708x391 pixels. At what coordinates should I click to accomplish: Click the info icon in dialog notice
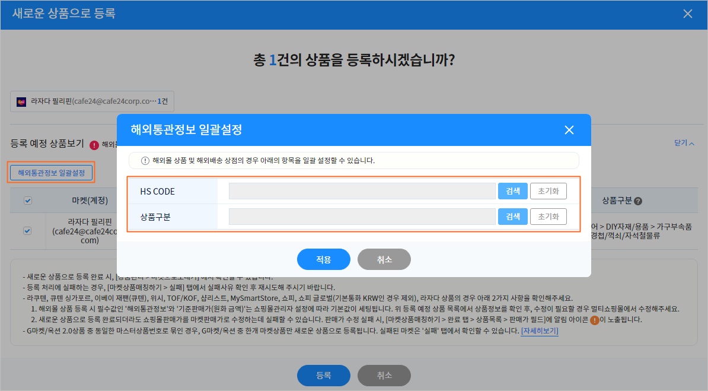coord(145,160)
